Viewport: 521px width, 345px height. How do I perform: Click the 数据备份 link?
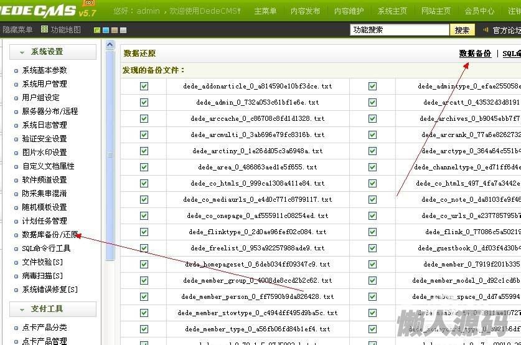point(475,53)
